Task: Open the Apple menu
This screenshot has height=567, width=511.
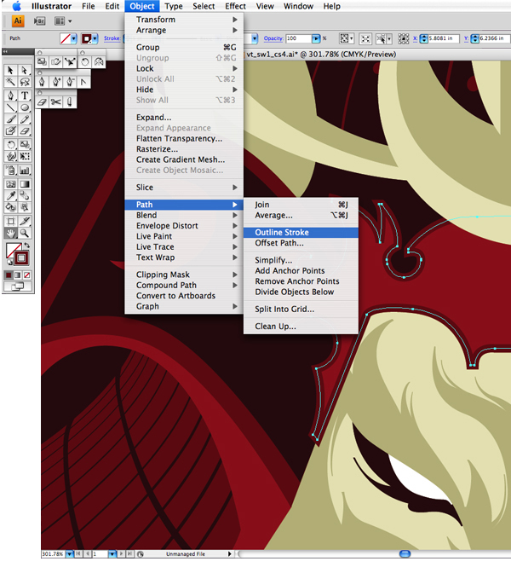Action: coord(17,6)
